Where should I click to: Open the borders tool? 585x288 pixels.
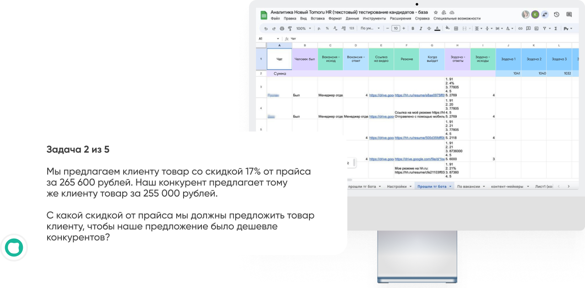pos(456,28)
